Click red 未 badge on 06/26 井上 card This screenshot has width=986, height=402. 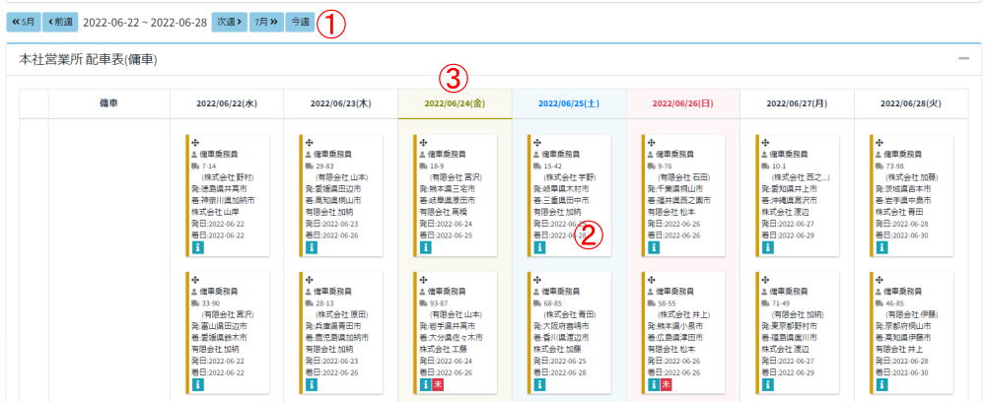tap(668, 385)
